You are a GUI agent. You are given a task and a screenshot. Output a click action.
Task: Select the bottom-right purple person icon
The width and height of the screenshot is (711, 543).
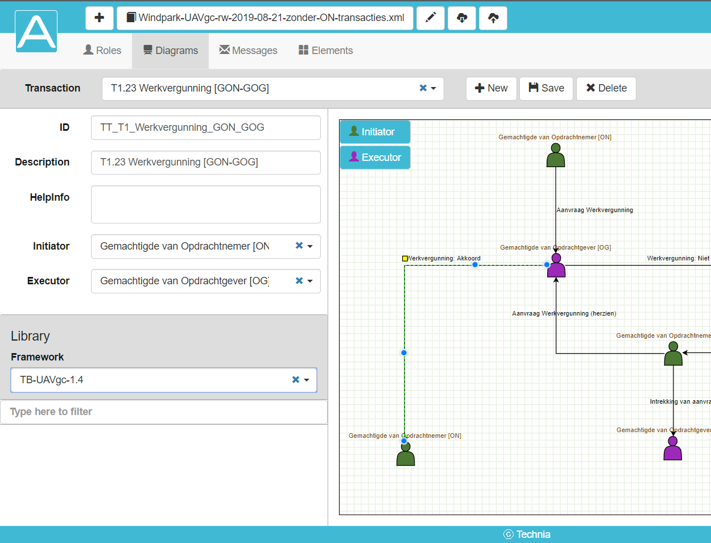(x=673, y=449)
